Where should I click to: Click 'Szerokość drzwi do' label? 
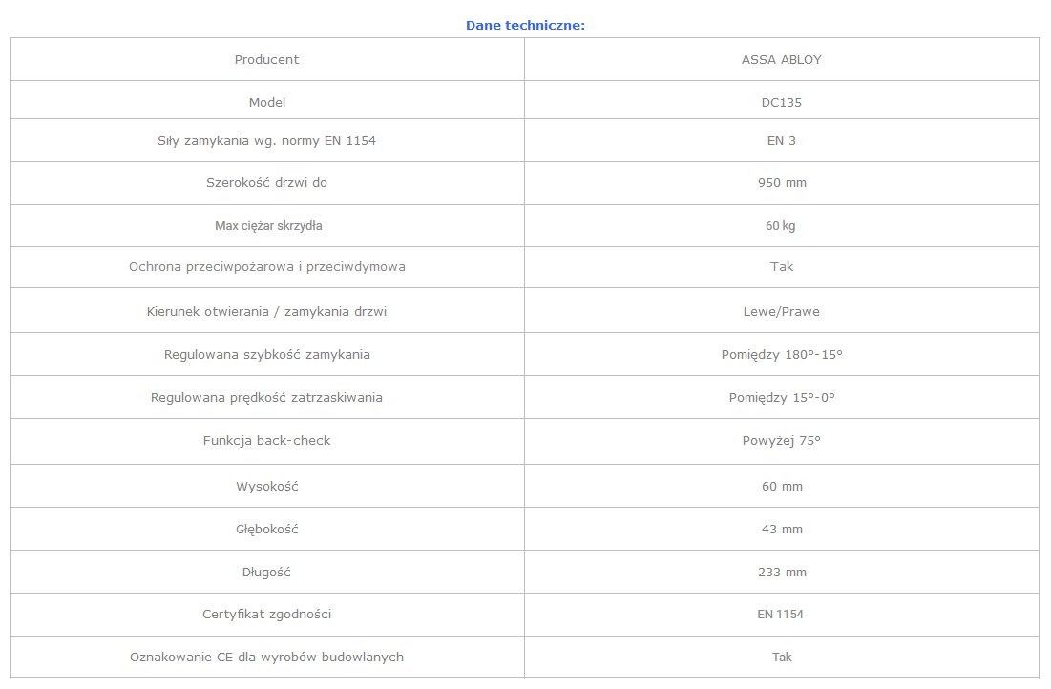266,182
